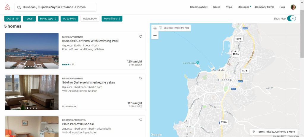
Task: Click the search magnifier icon
Action: pyautogui.click(x=19, y=7)
